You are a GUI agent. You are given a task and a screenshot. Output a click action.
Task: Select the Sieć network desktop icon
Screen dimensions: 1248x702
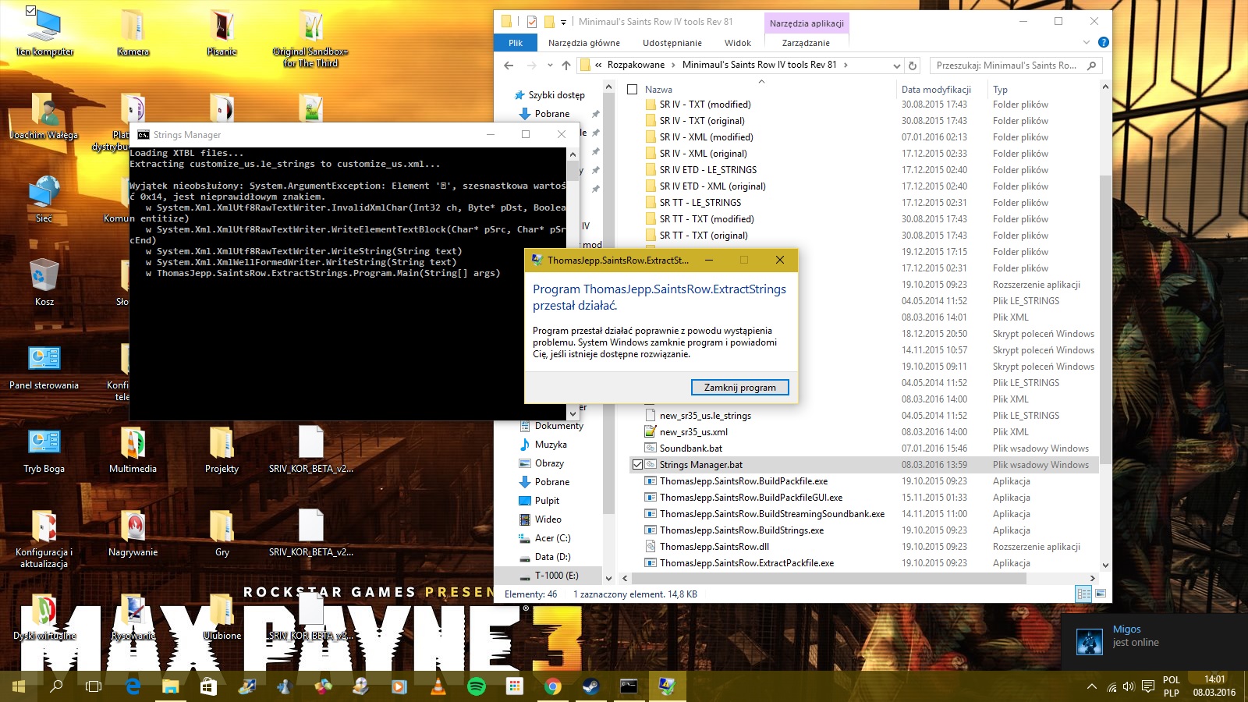tap(44, 200)
